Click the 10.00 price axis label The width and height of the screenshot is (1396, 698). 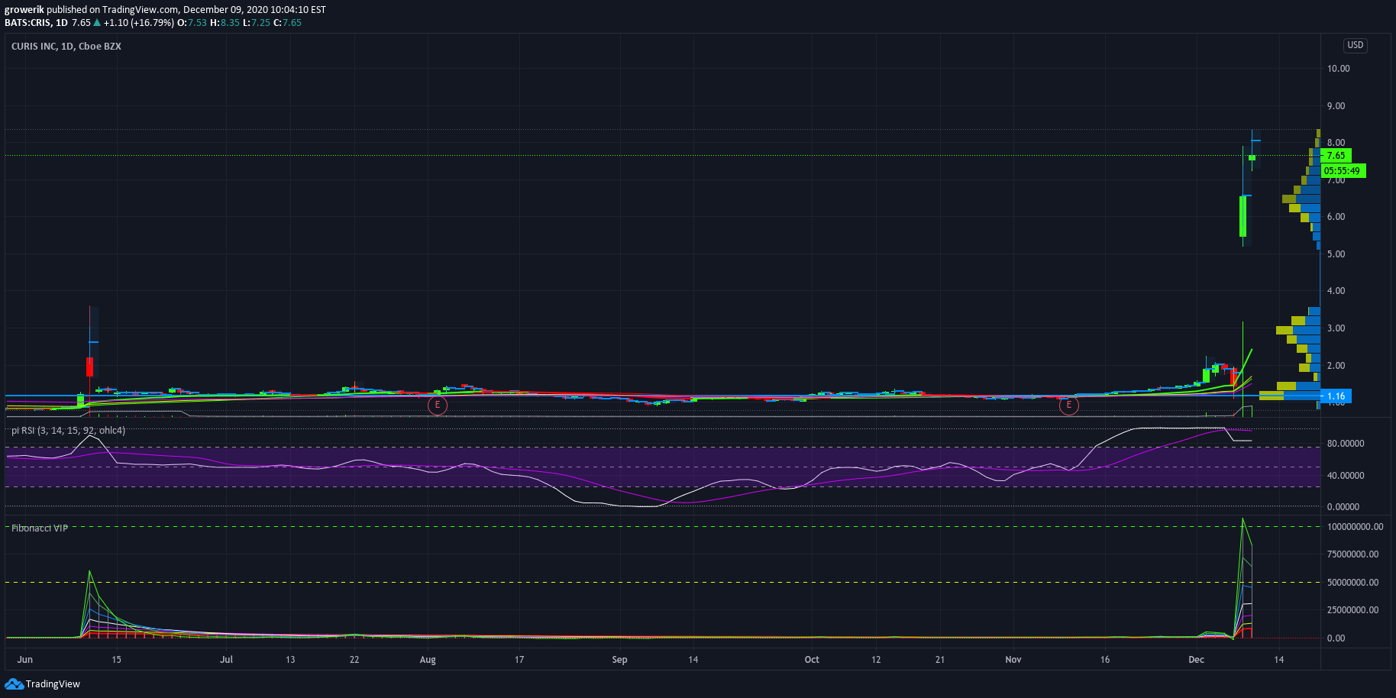pos(1338,68)
